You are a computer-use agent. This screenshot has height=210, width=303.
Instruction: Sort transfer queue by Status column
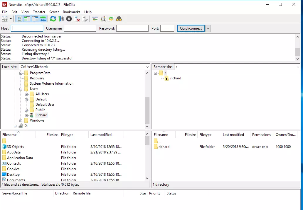tap(187, 193)
